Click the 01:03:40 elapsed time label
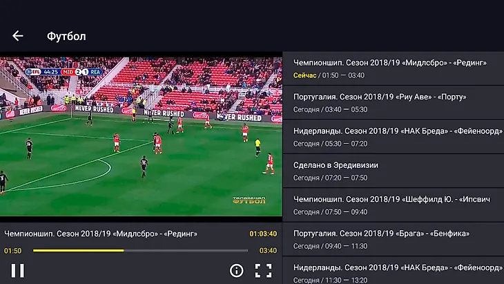The height and width of the screenshot is (284, 504). (x=263, y=234)
